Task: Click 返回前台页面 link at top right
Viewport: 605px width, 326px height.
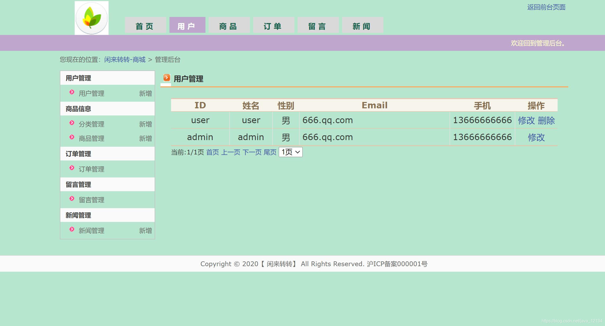Action: [x=546, y=7]
